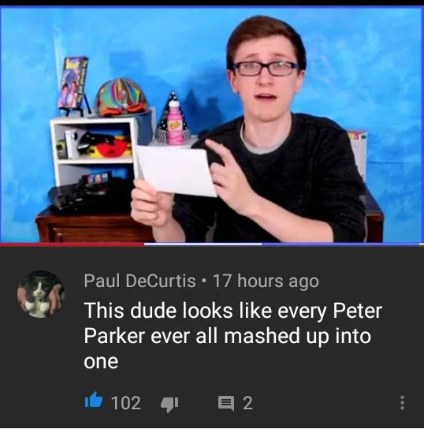Click the 102 likes count
This screenshot has height=429, width=424.
pyautogui.click(x=126, y=403)
